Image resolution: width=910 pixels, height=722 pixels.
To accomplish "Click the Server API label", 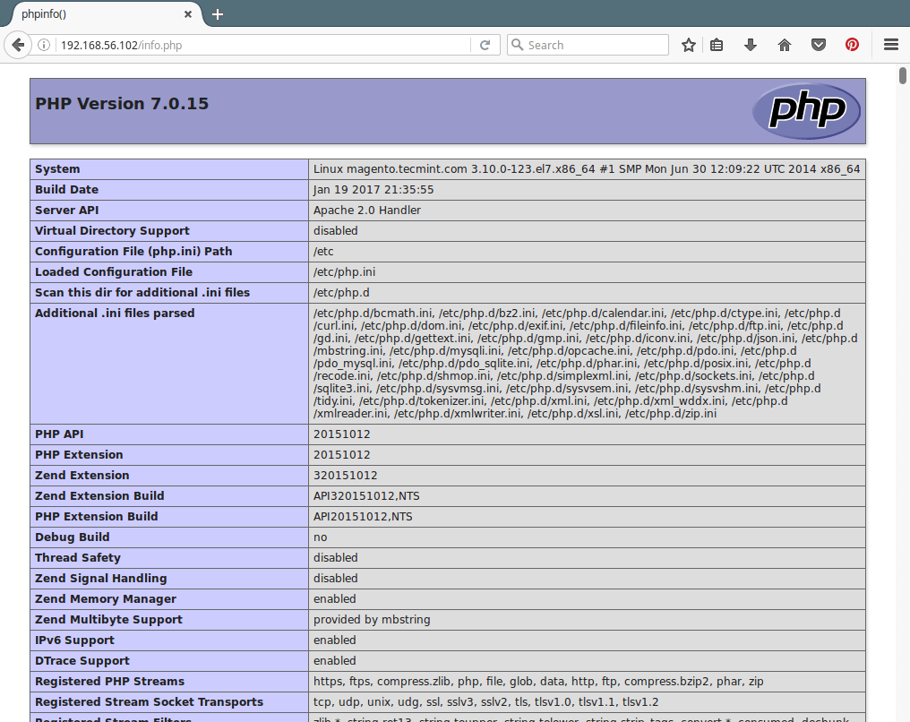I will coord(67,211).
